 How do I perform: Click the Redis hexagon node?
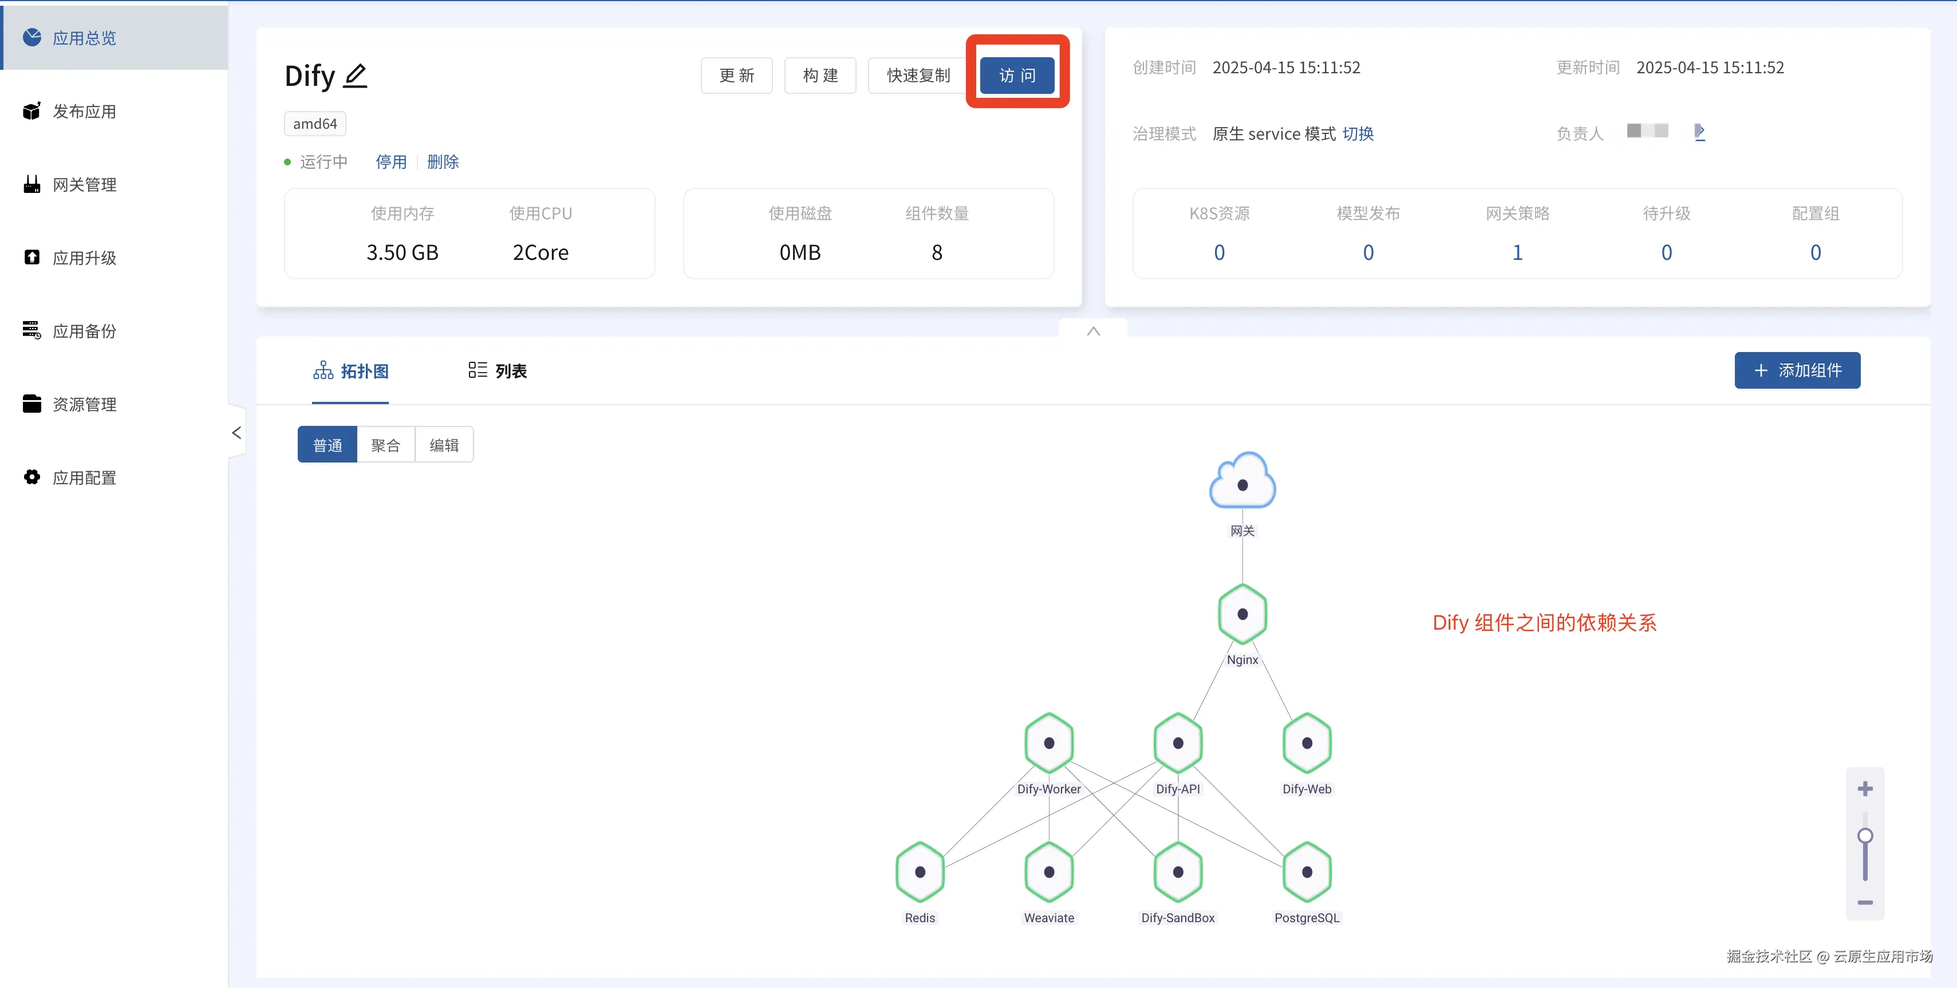coord(920,872)
